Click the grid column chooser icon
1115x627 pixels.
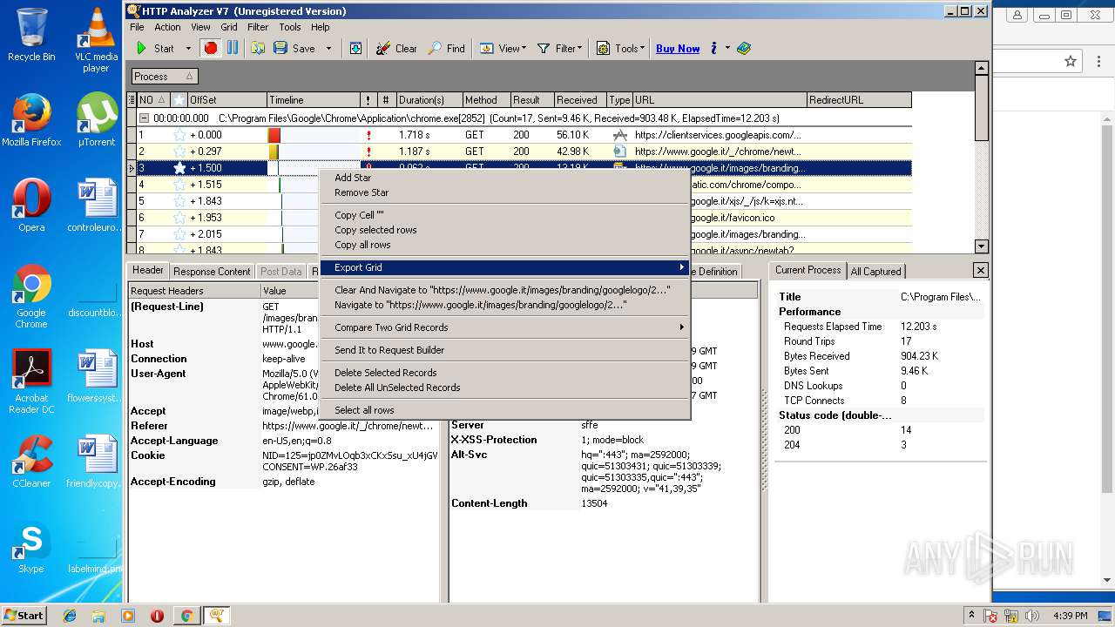coord(132,100)
